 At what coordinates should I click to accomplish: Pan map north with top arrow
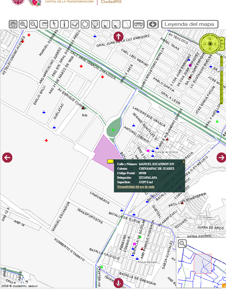point(118,36)
